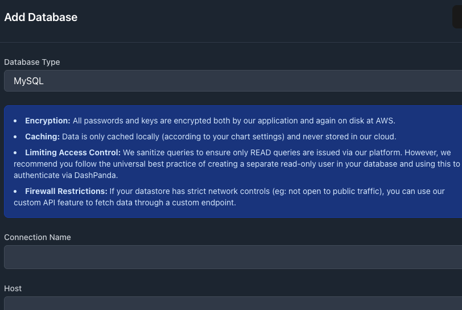The image size is (462, 310).
Task: Click the capitalized word READ in the notice
Action: click(x=262, y=152)
